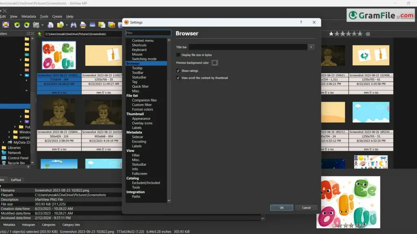Click the xampp folder icon

point(15,137)
